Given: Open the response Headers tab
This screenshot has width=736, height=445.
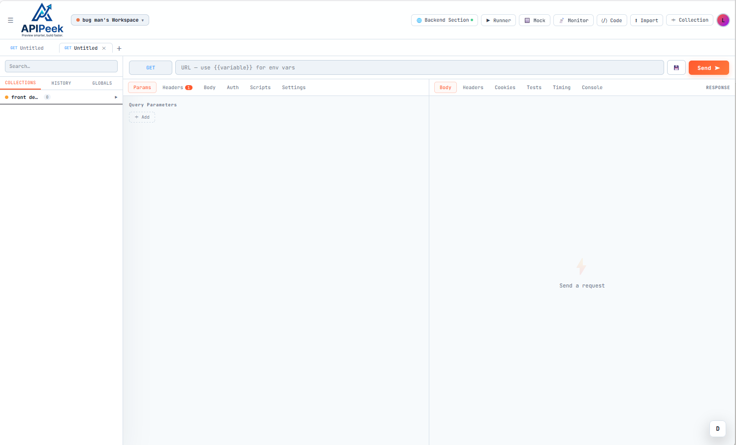Looking at the screenshot, I should (473, 88).
